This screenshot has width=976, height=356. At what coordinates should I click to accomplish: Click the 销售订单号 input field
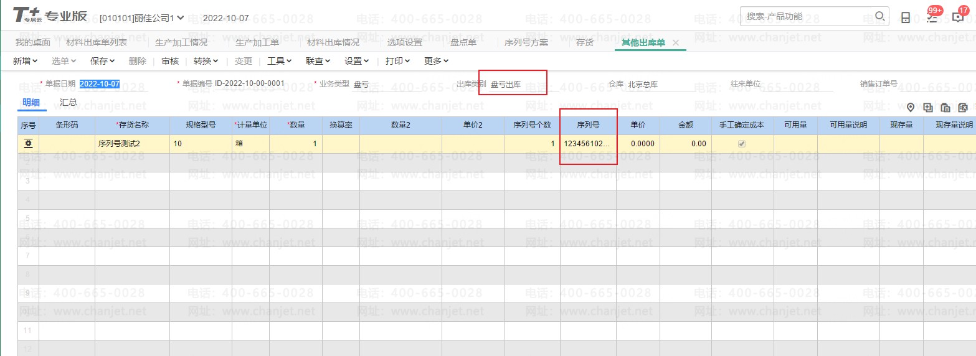tap(936, 84)
